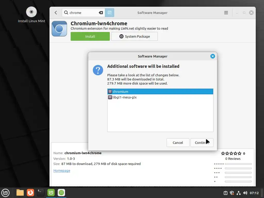Click Continue in the dialog
The height and width of the screenshot is (198, 264).
[202, 143]
